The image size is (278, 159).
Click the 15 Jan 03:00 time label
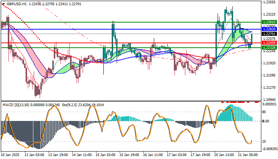click(106, 155)
